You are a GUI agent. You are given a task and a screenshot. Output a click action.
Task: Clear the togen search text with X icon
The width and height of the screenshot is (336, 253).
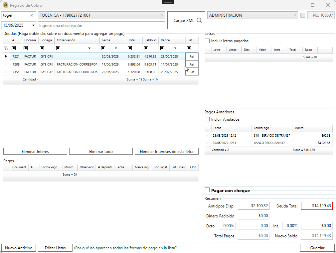(32, 15)
